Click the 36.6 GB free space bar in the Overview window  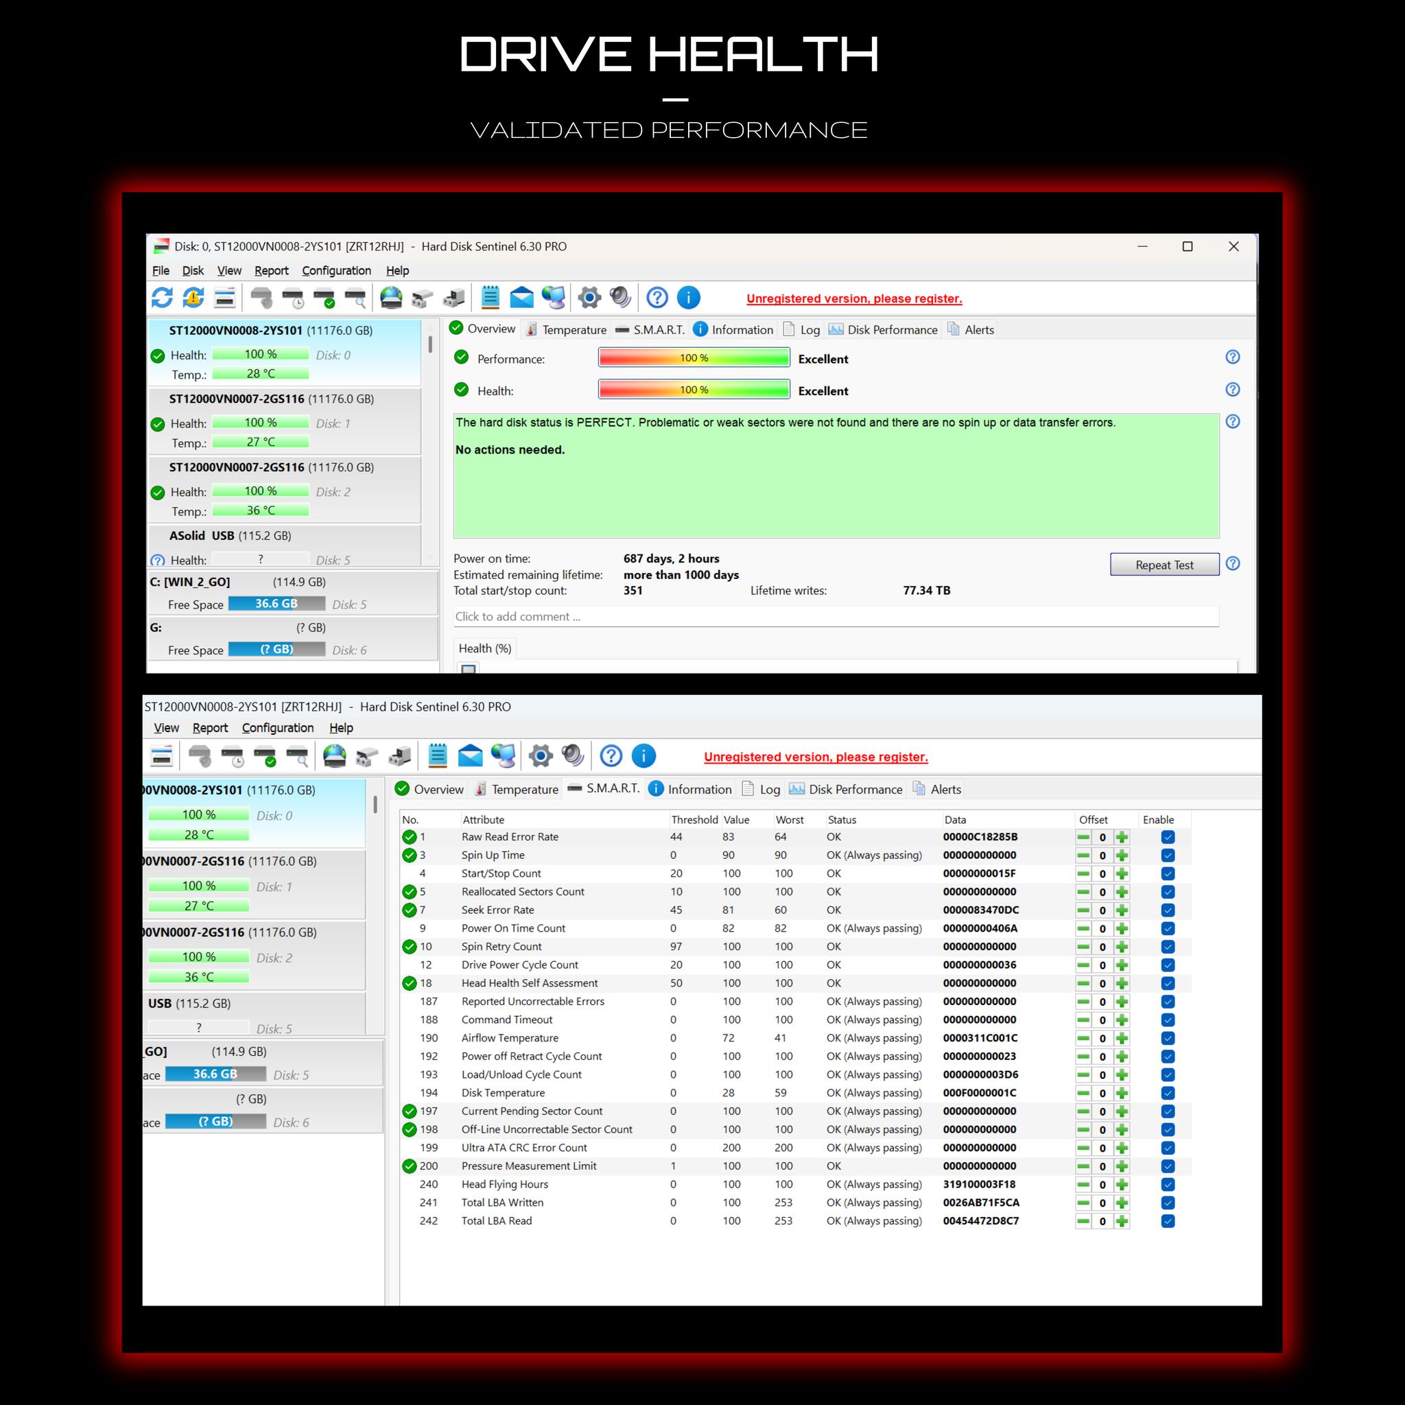coord(276,604)
